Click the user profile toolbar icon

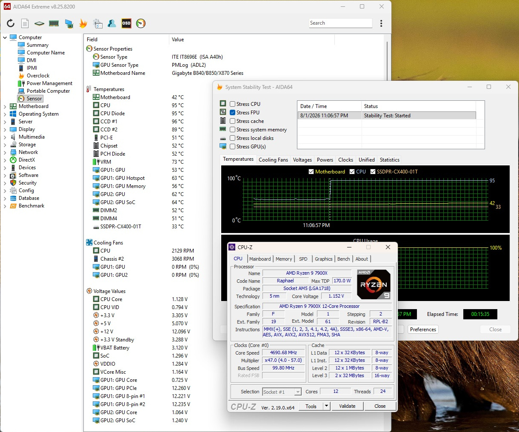(112, 23)
